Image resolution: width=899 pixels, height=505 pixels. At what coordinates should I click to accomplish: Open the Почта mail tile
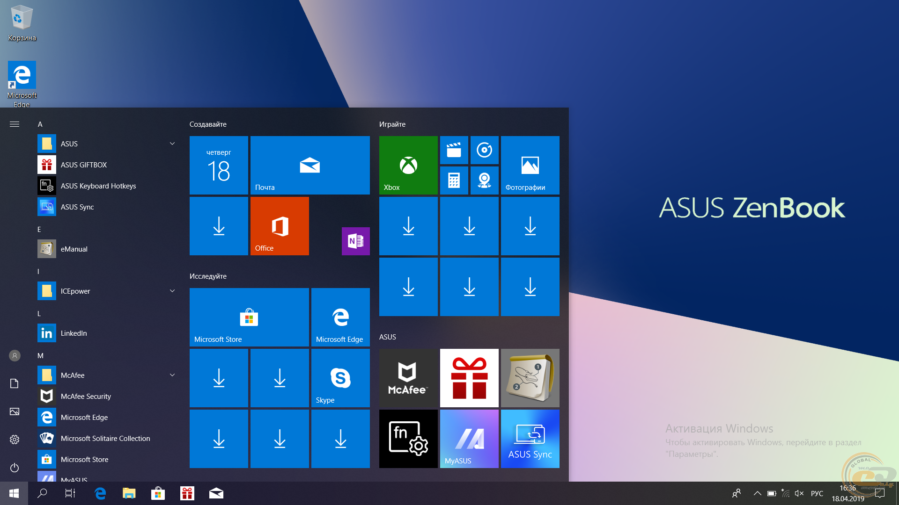click(310, 165)
